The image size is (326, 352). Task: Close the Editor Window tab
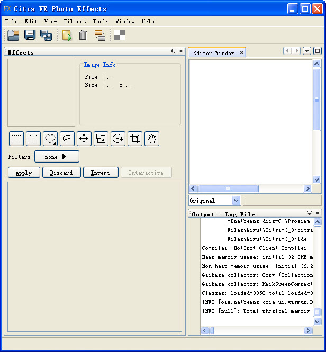pos(242,53)
